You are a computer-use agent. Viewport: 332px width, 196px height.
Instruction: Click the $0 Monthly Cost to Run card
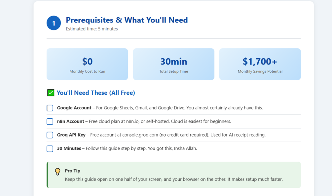click(87, 64)
